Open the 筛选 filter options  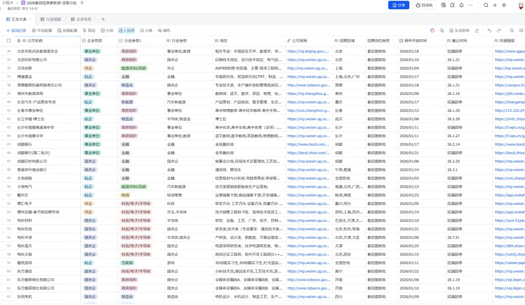[x=89, y=31]
